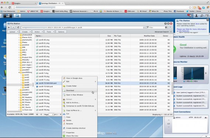The height and width of the screenshot is (138, 210).
Task: Select Open in New Window
Action: click(80, 95)
